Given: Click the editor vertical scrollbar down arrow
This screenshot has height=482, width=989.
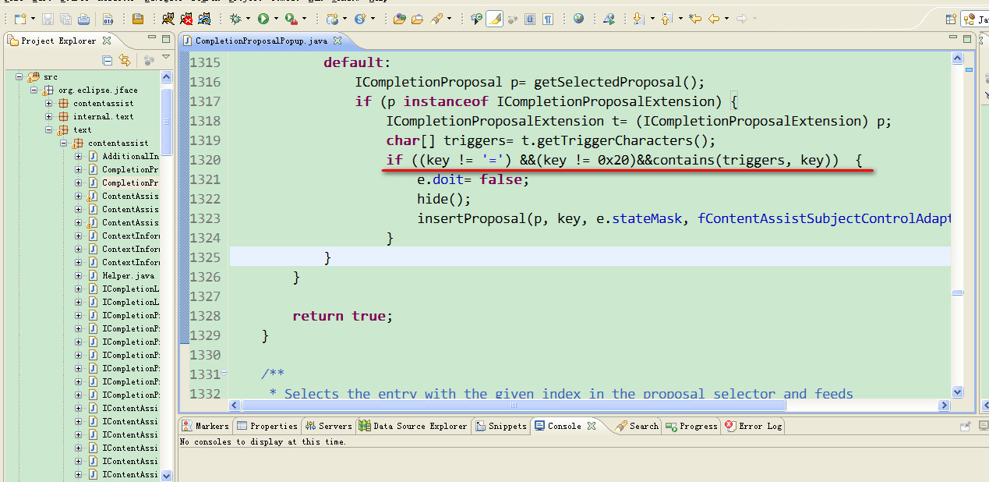Looking at the screenshot, I should (958, 392).
